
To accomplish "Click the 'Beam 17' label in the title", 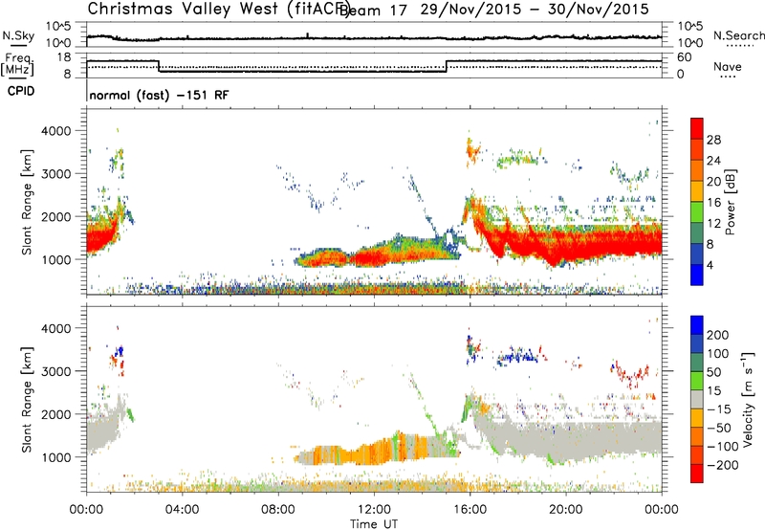I will tap(372, 11).
